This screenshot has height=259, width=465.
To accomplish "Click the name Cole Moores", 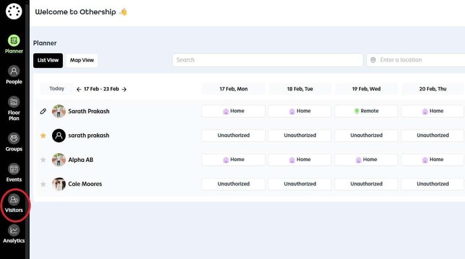I will pos(84,184).
